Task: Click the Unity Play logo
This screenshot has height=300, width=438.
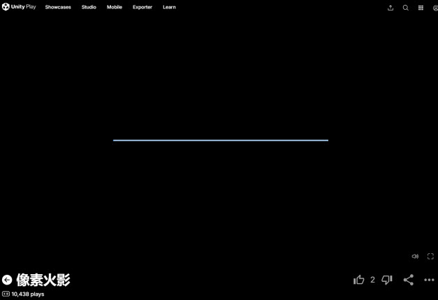Action: tap(19, 7)
